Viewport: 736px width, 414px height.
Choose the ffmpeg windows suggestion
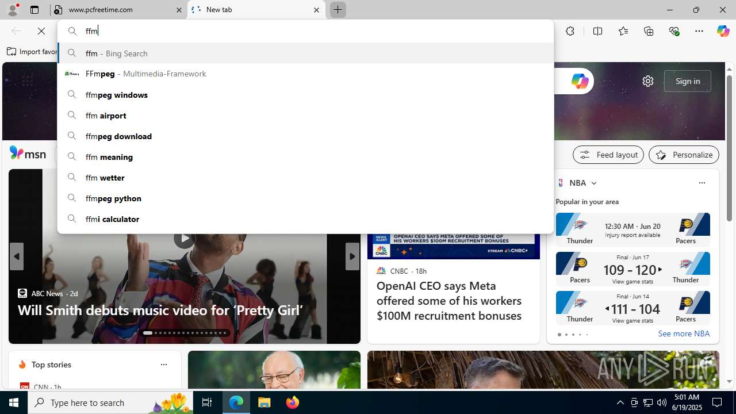click(x=305, y=94)
